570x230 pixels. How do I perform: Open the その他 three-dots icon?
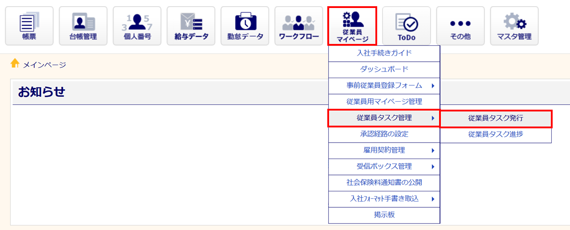click(x=460, y=26)
